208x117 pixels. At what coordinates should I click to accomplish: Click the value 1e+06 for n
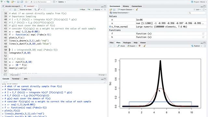click(139, 20)
